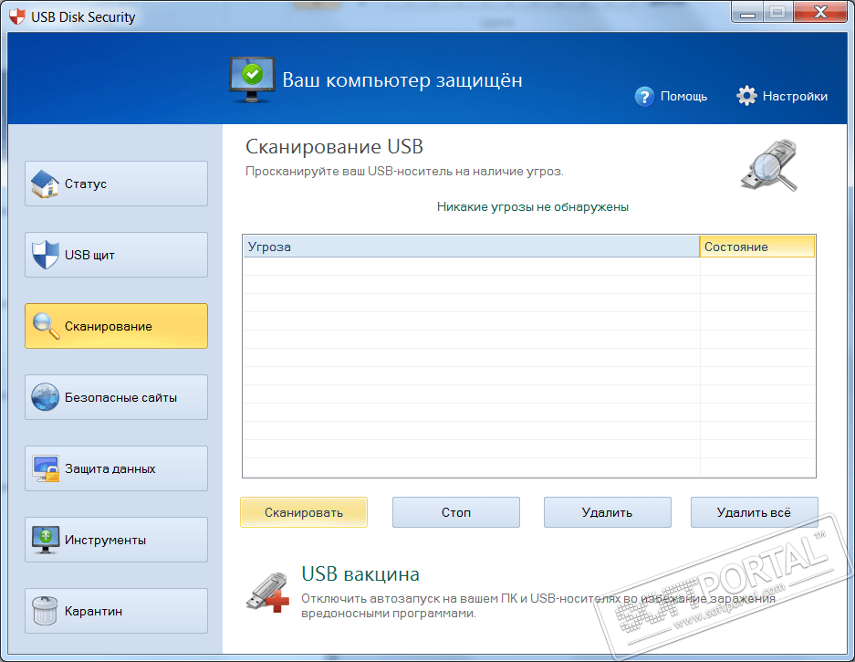Click the first empty row of threat list
This screenshot has height=662, width=855.
(x=529, y=267)
